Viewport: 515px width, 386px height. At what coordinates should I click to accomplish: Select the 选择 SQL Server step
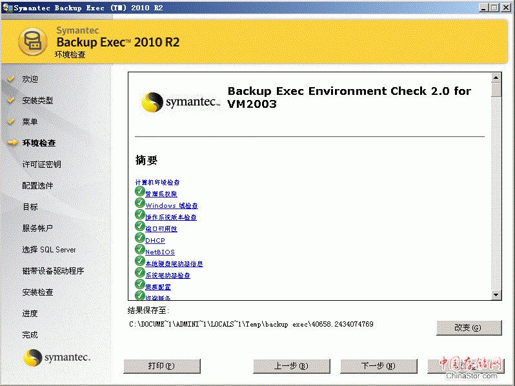tap(49, 249)
